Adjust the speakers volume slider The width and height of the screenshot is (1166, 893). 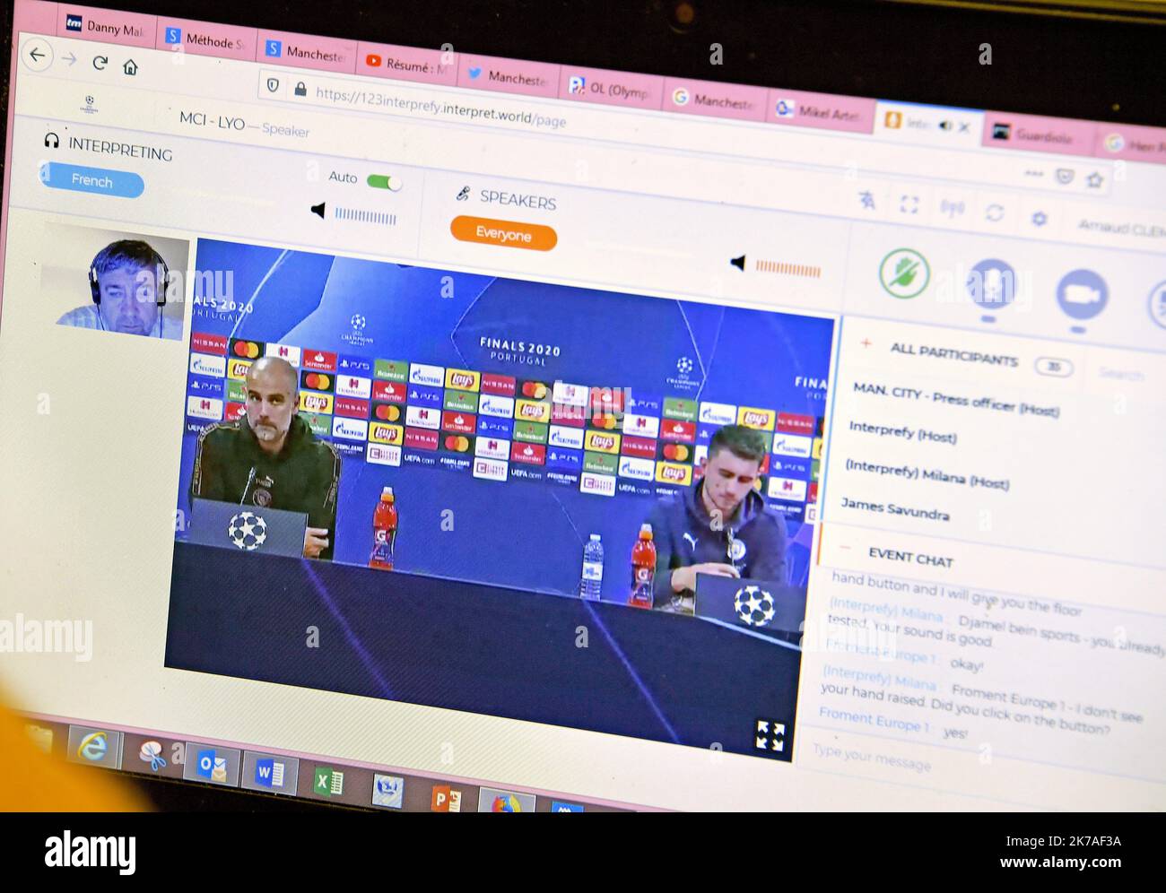click(x=787, y=268)
